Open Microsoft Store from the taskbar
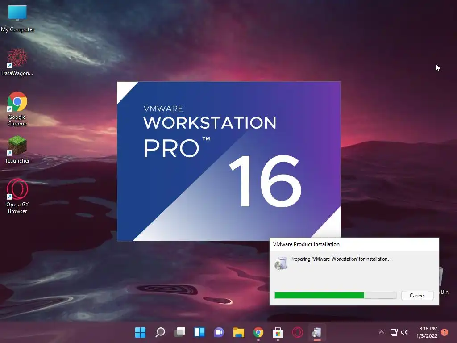The height and width of the screenshot is (343, 457). [x=278, y=332]
